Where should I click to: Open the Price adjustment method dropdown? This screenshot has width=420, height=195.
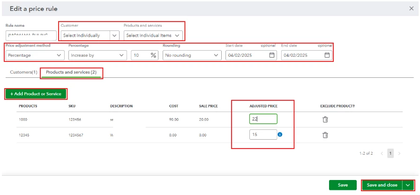coord(35,55)
